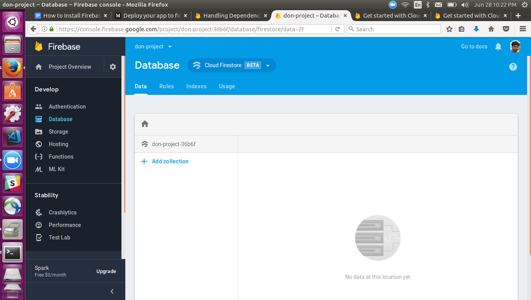Open the Cloud Firestore database type dropdown
Image resolution: width=531 pixels, height=300 pixels.
point(232,65)
